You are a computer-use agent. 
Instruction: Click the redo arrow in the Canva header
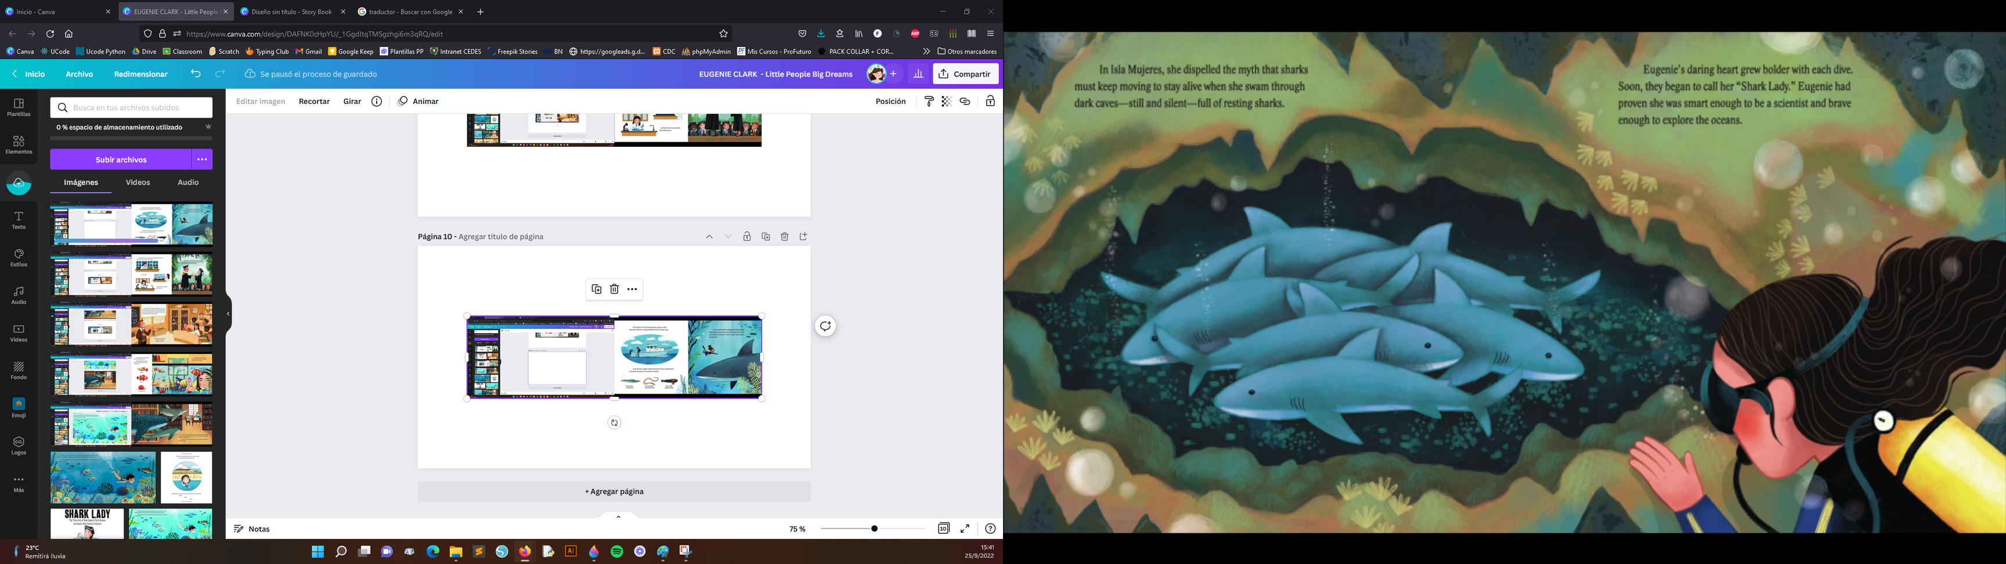(221, 74)
